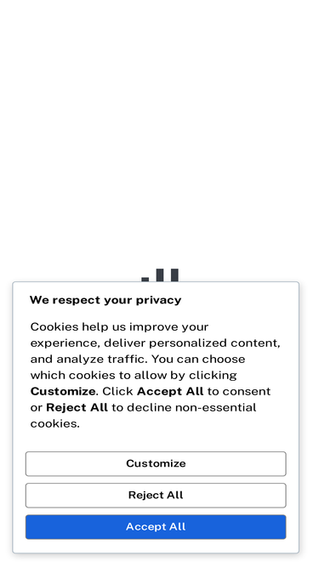Click bold 'Customize' word in the paragraph

tap(63, 391)
